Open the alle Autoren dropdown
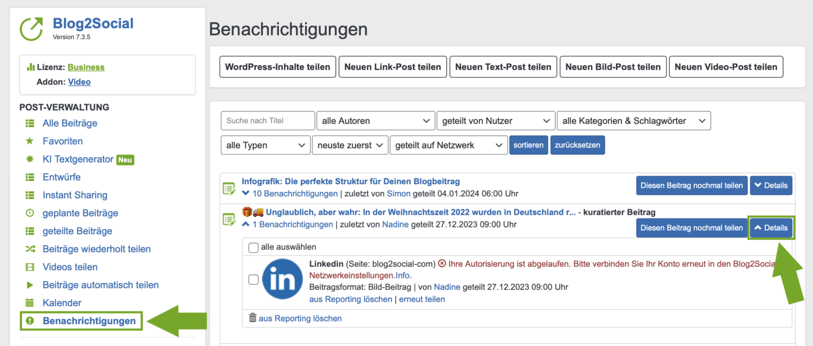Image resolution: width=813 pixels, height=346 pixels. tap(376, 121)
